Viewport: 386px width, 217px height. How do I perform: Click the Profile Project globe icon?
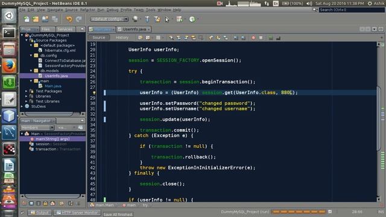coord(192,19)
